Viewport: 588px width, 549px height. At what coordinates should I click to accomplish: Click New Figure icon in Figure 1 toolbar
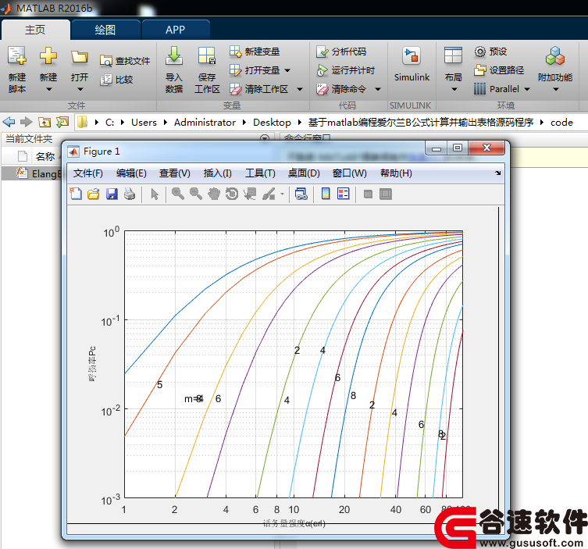[76, 194]
